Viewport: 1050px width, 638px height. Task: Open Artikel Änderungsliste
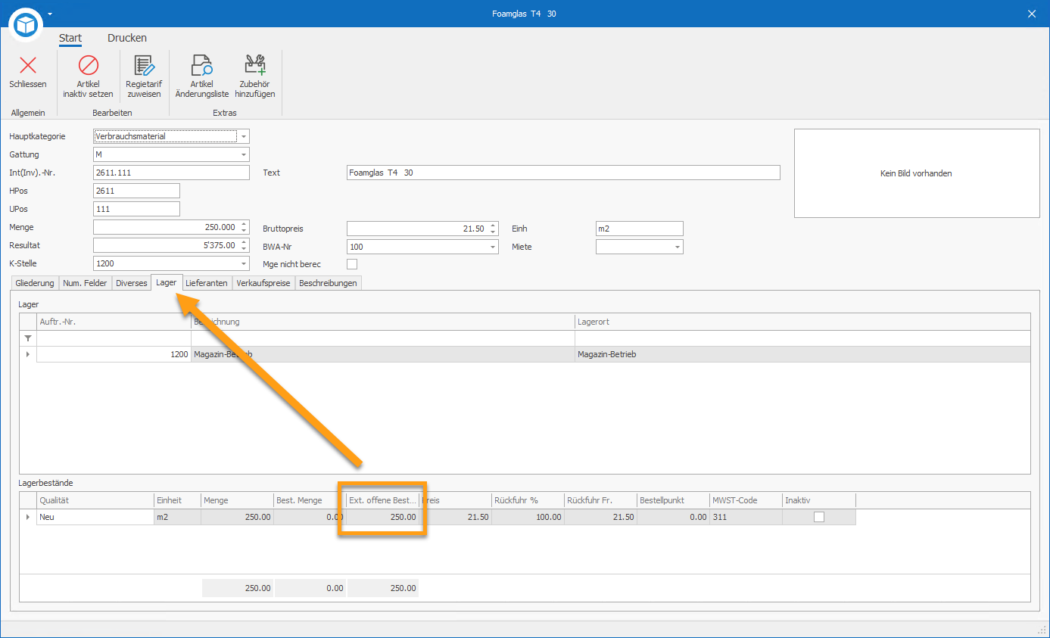pyautogui.click(x=202, y=76)
